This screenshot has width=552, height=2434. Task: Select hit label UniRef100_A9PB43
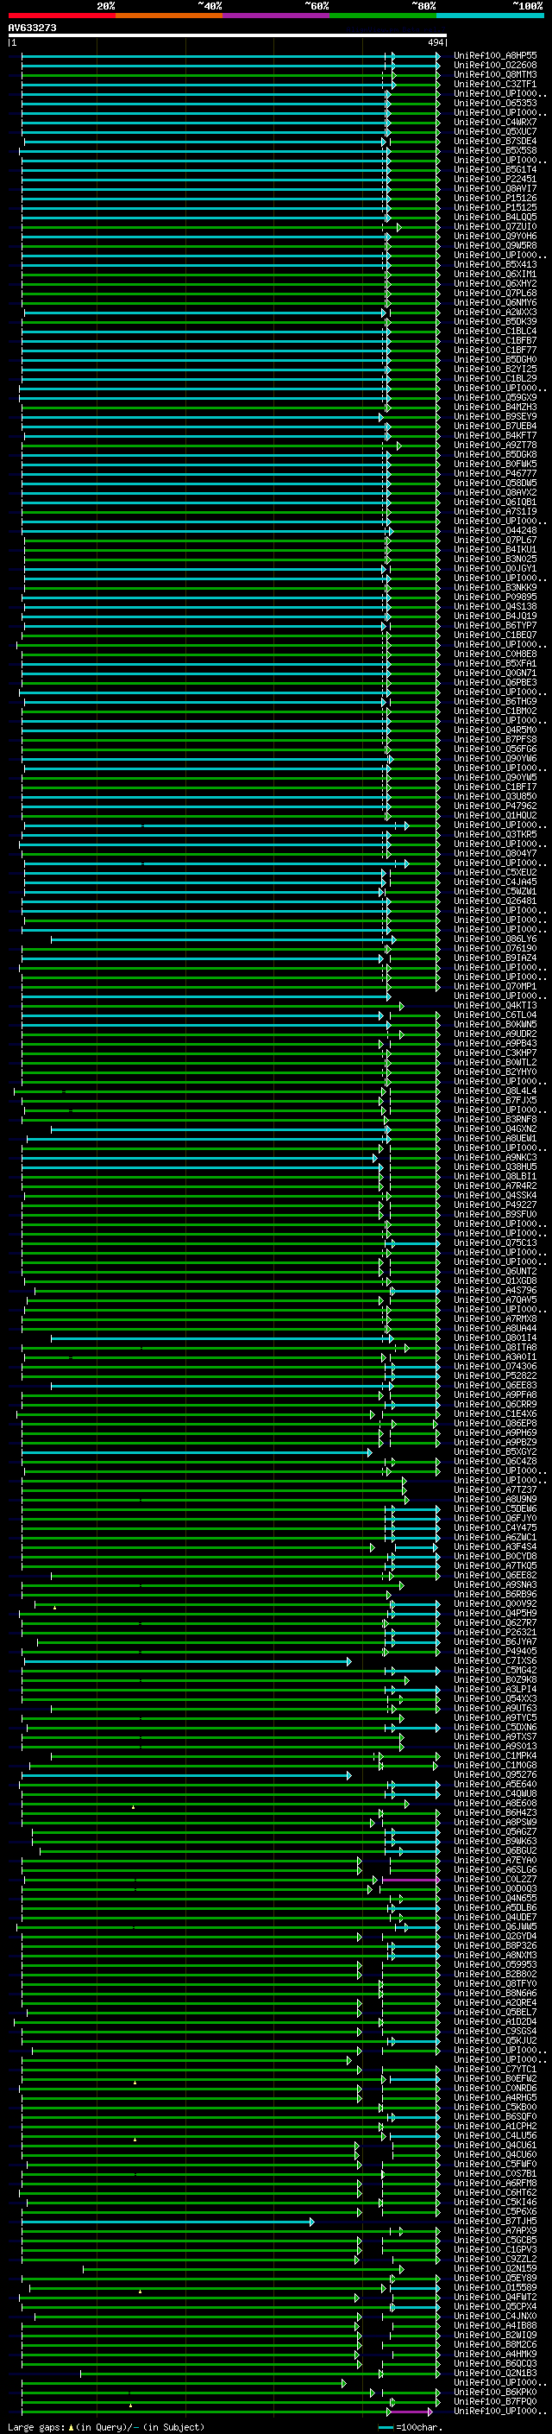(495, 1043)
